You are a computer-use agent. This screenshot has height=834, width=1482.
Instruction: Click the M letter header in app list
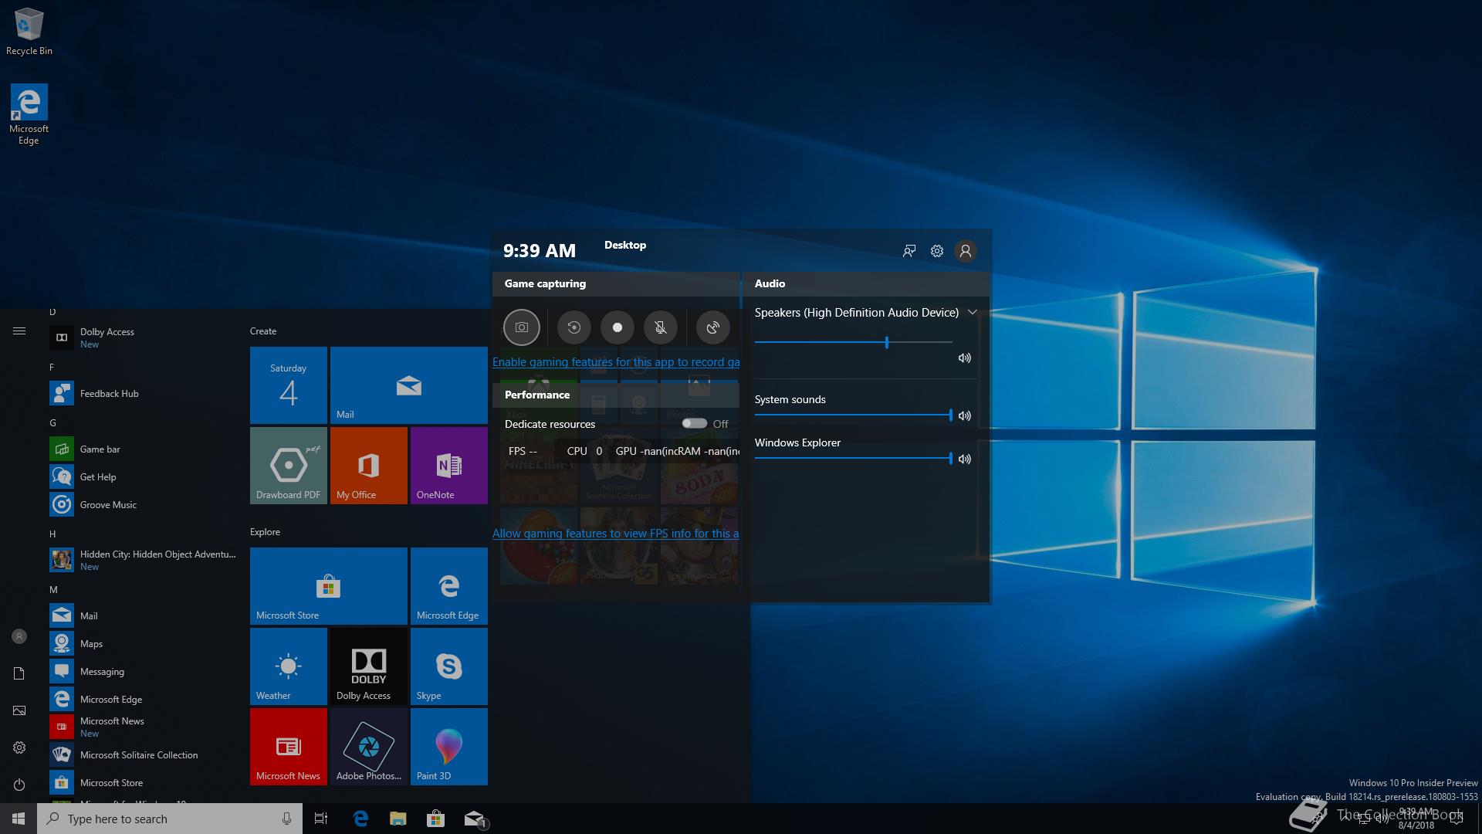tap(53, 589)
